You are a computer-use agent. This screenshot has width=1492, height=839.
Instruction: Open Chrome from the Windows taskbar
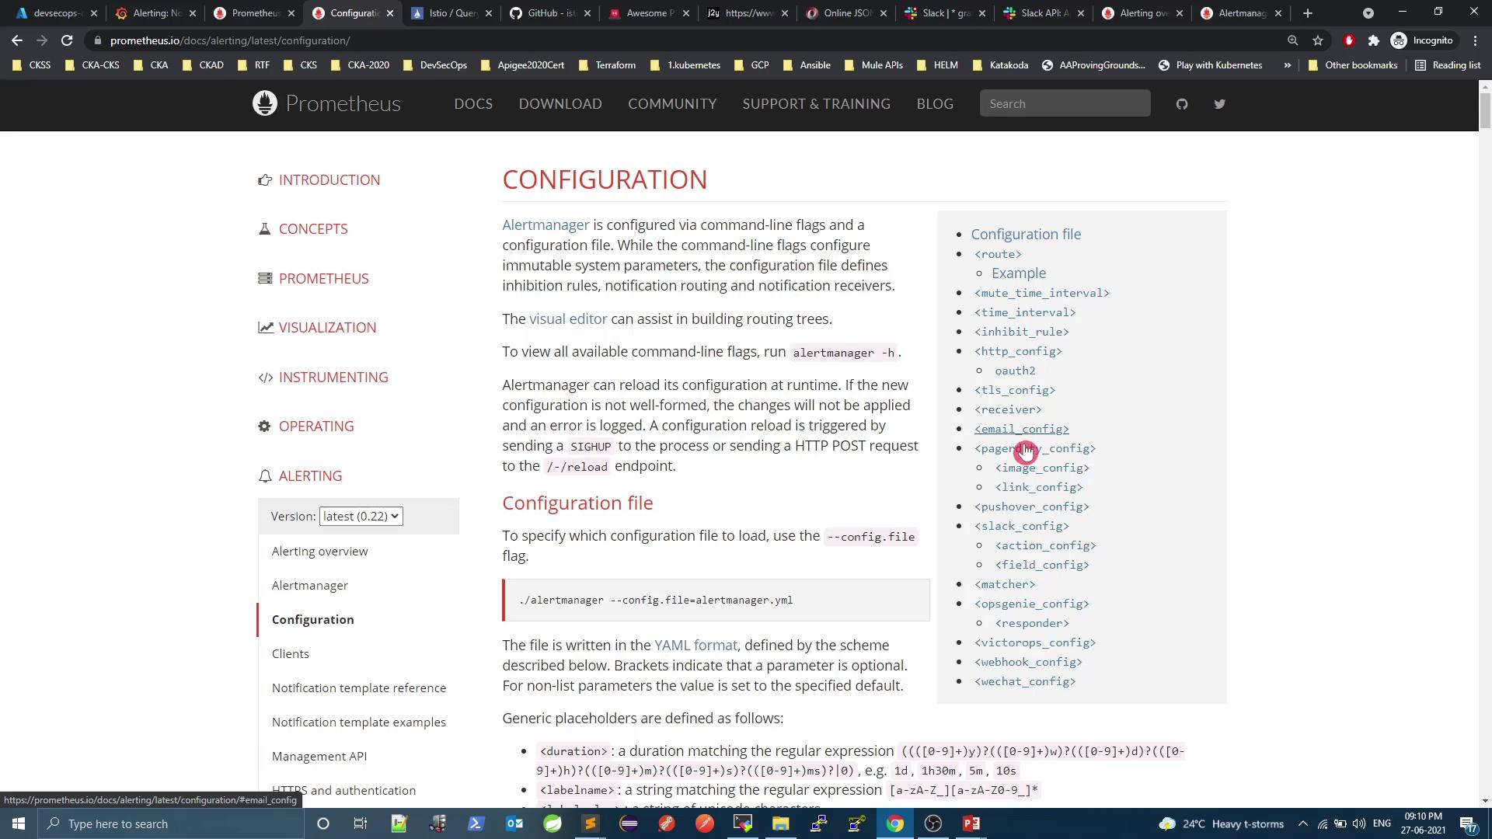pyautogui.click(x=895, y=823)
